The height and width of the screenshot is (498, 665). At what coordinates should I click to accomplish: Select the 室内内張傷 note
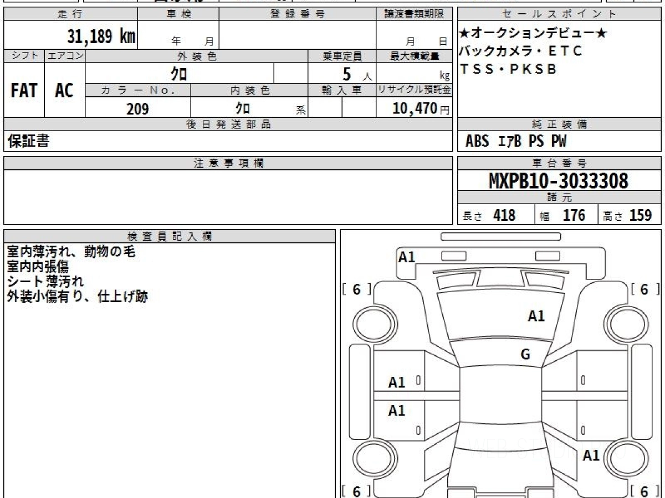(x=38, y=267)
